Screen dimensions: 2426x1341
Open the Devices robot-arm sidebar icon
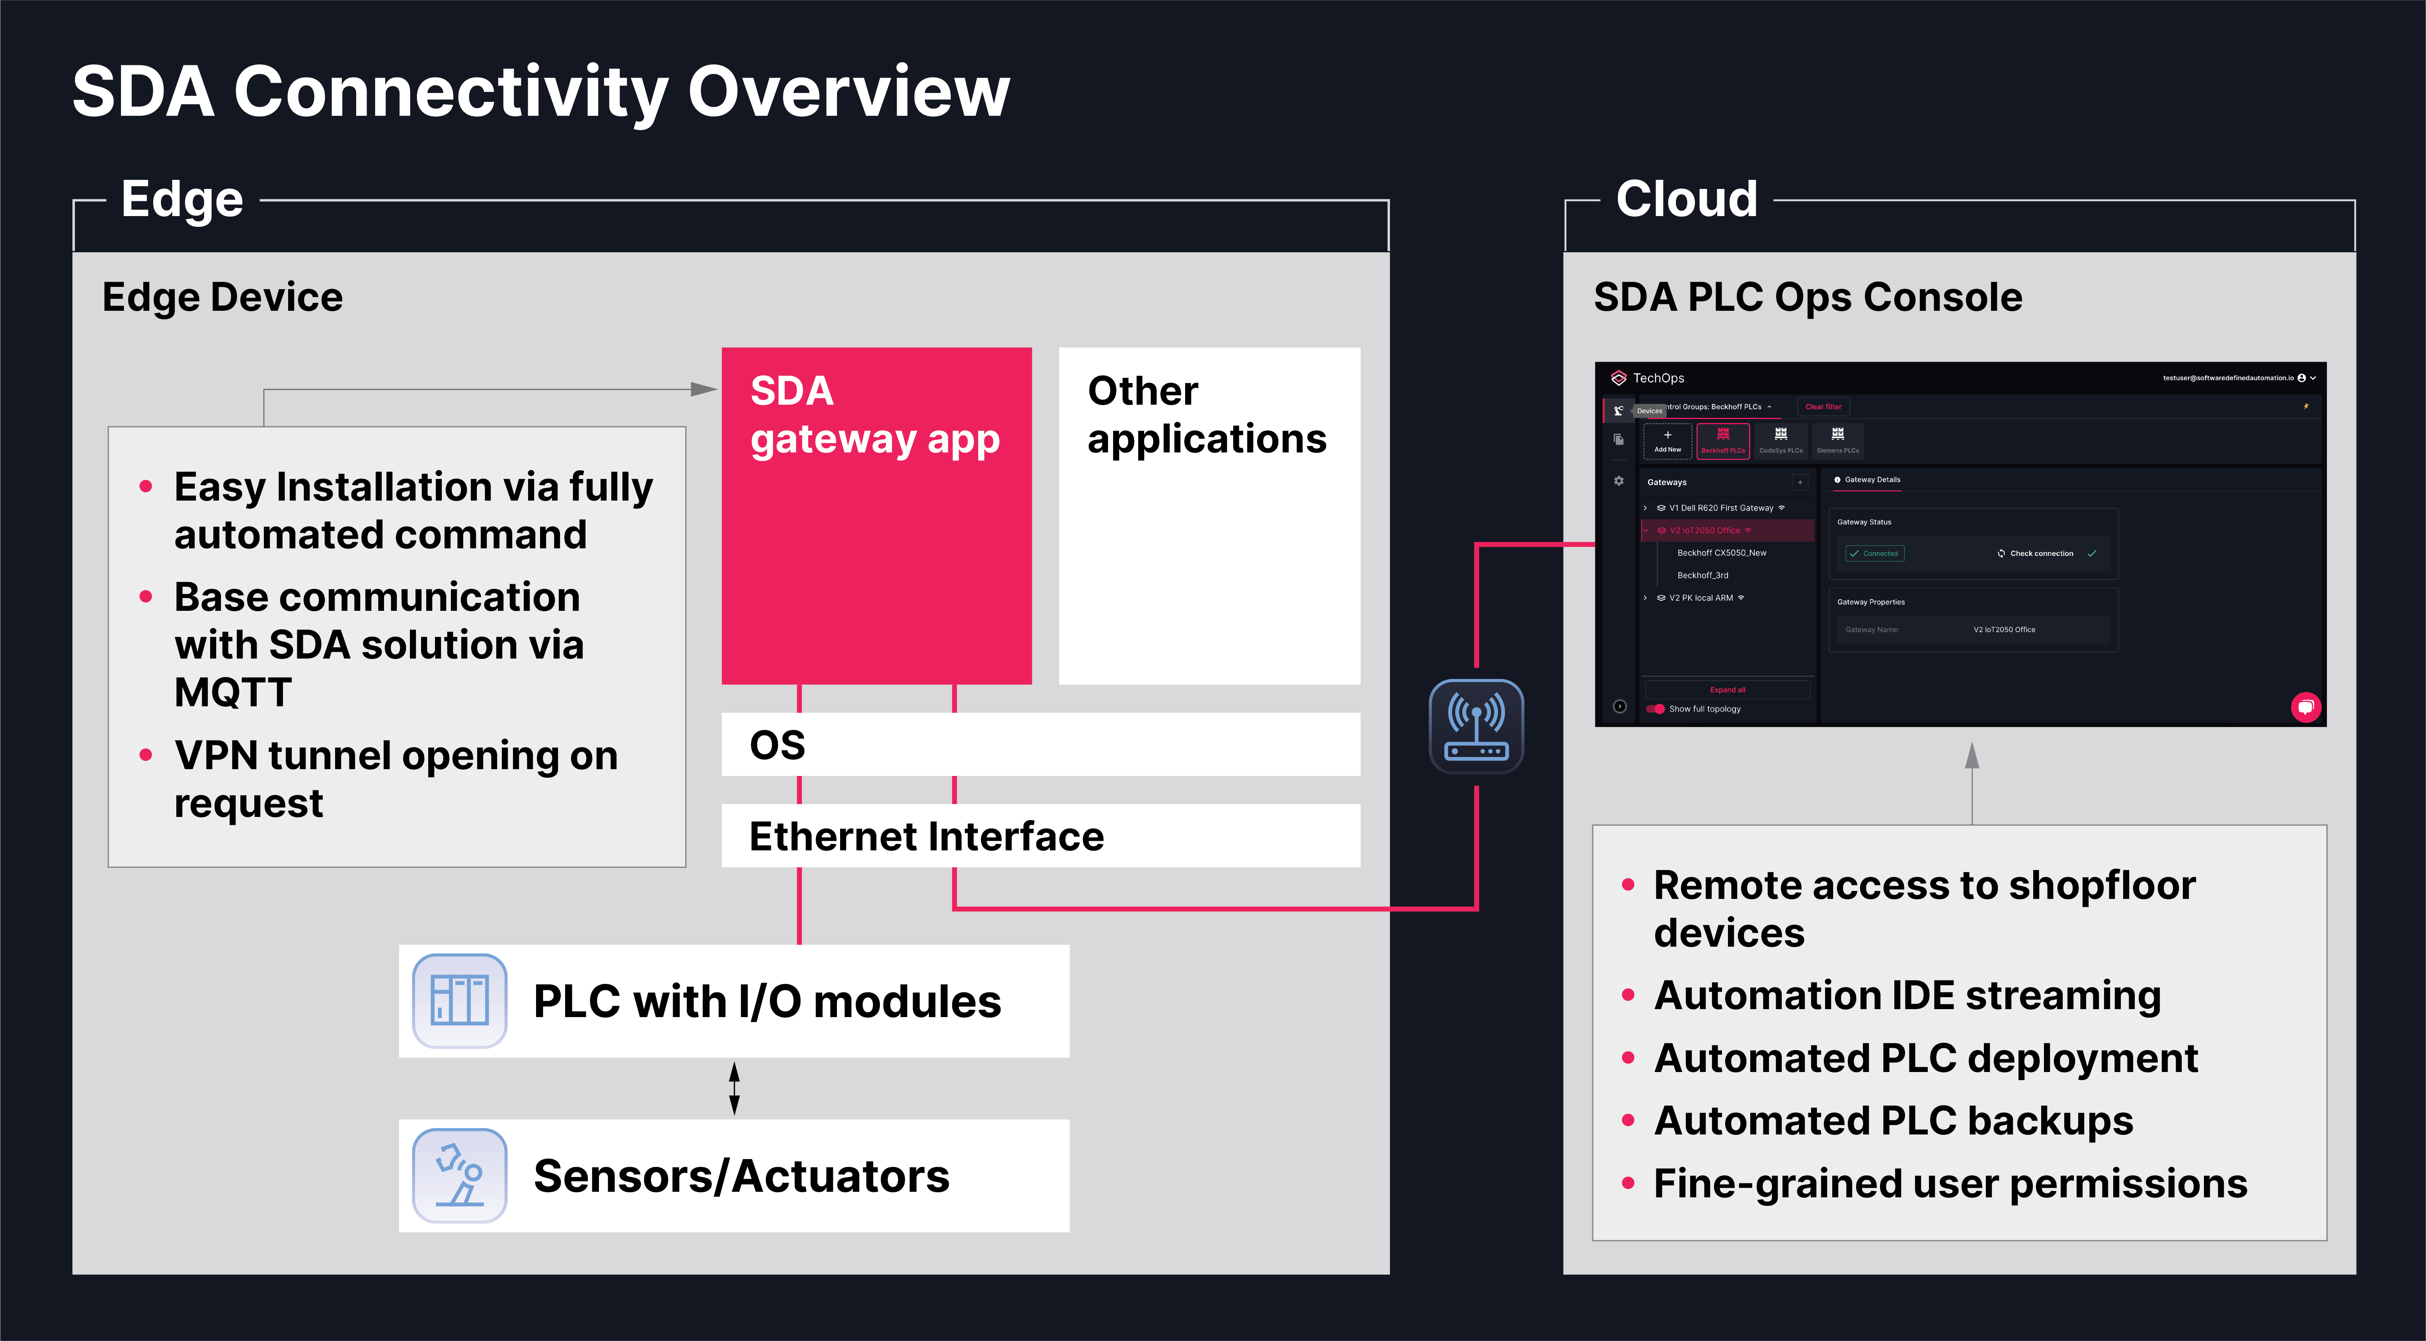pos(1618,411)
